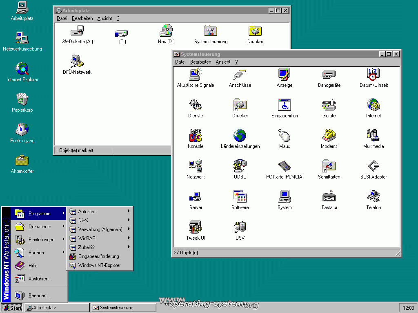Open the SCSI-Adapter icon
The width and height of the screenshot is (418, 313).
click(x=374, y=166)
